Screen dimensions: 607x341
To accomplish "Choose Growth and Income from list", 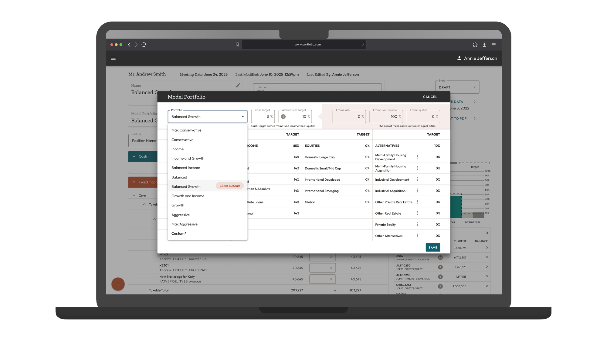I will (x=188, y=196).
